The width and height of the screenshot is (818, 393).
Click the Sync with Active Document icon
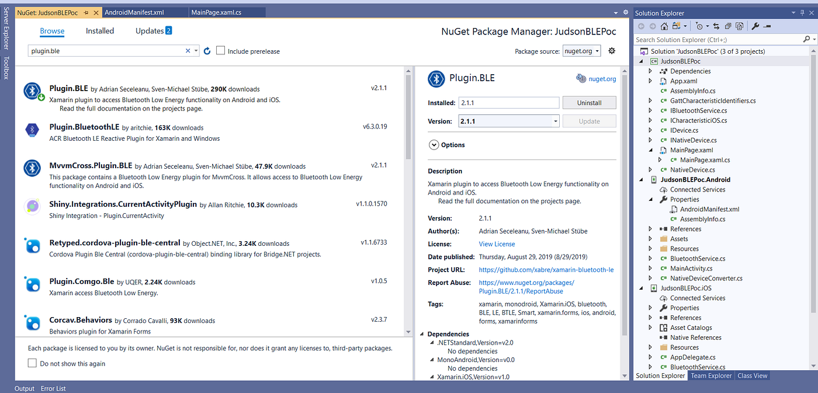[x=716, y=26]
